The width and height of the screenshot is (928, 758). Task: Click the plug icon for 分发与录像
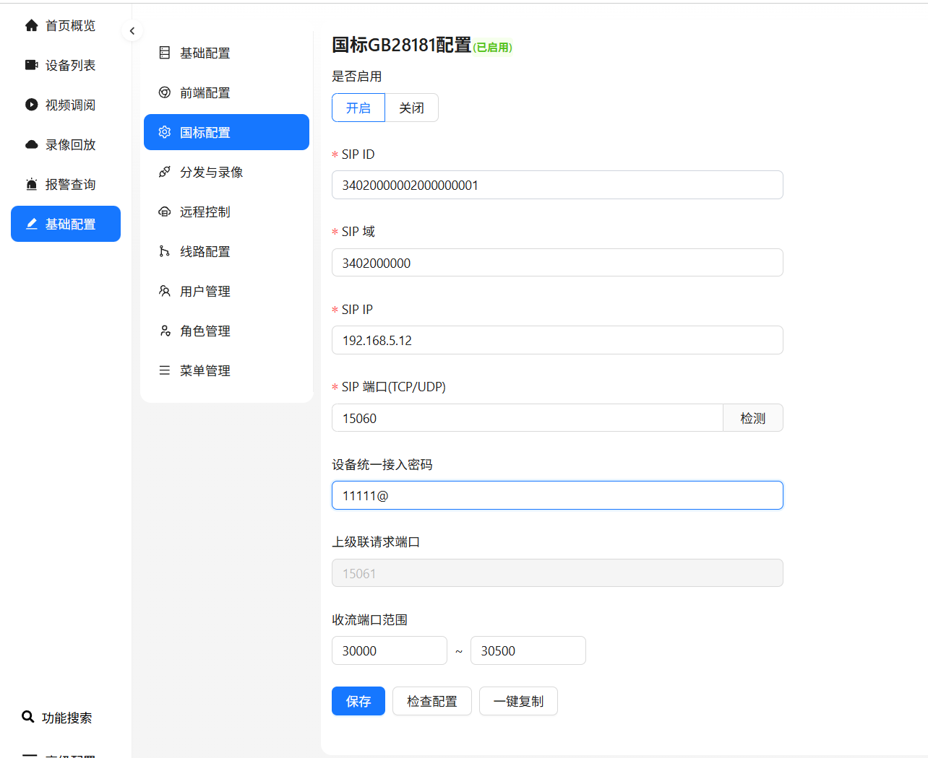[x=165, y=172]
